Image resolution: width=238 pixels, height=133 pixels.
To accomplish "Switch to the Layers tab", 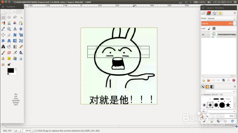I will [x=203, y=13].
